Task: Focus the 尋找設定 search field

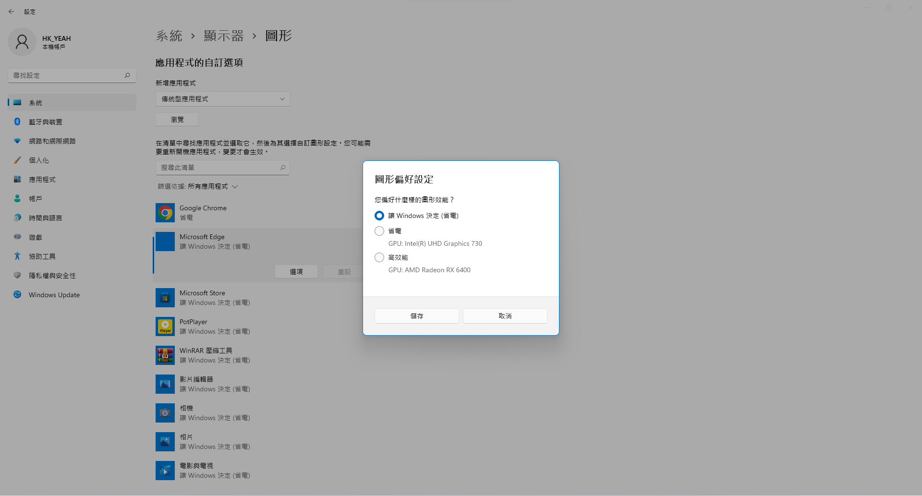Action: coord(72,75)
